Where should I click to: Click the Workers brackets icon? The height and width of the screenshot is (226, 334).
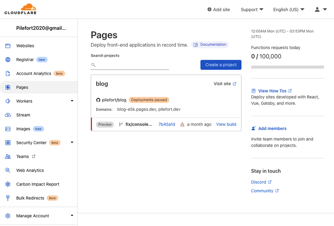click(8, 101)
